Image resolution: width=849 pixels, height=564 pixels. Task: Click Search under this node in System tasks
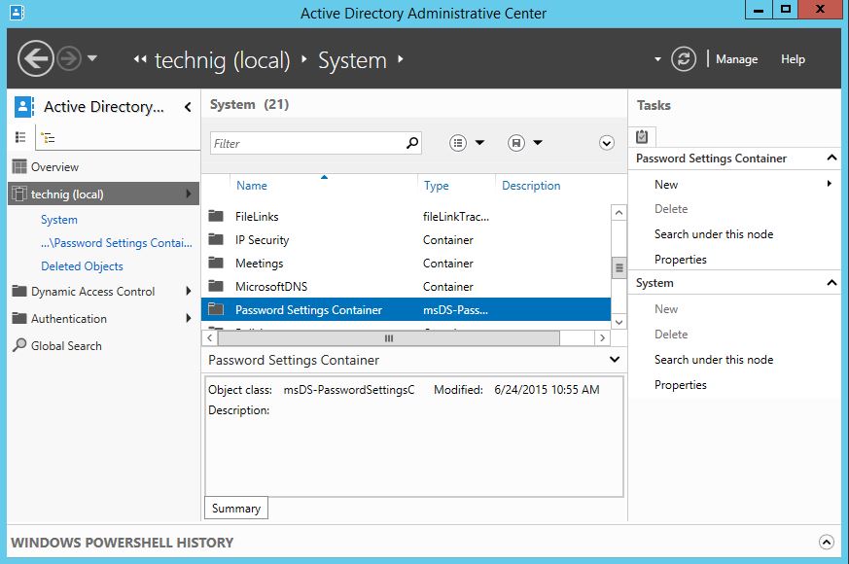click(x=714, y=360)
